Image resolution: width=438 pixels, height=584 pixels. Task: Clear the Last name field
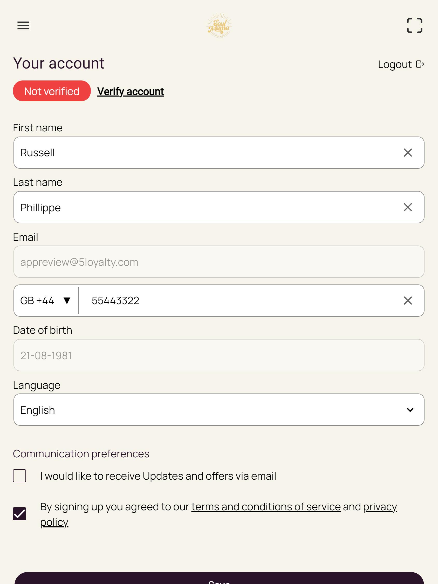tap(408, 207)
